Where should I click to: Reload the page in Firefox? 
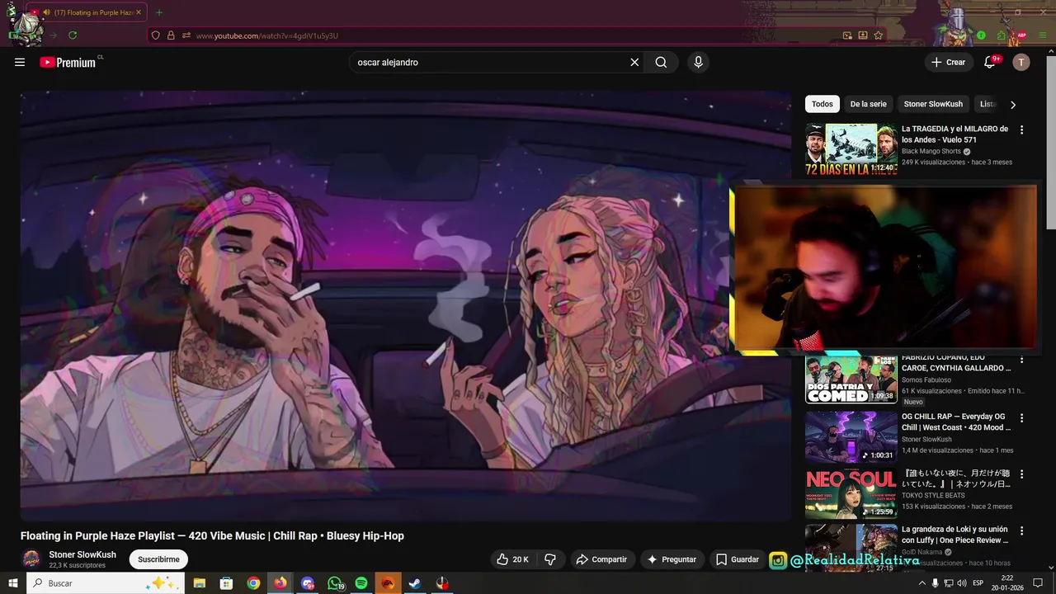click(73, 35)
